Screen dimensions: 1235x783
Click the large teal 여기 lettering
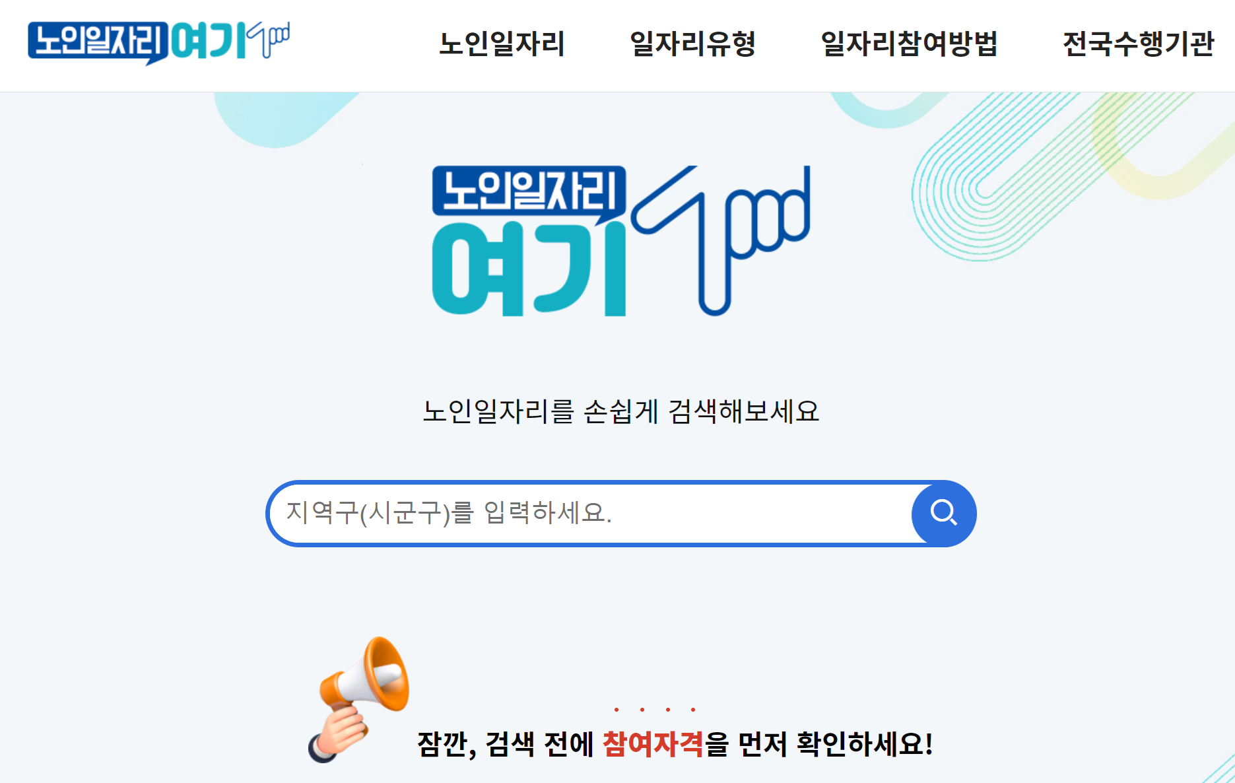(x=529, y=269)
